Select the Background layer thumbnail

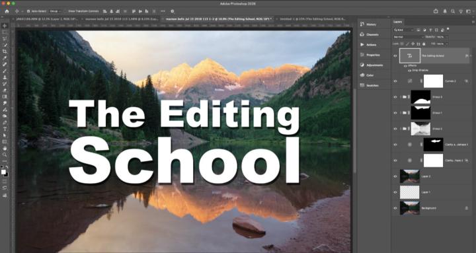pyautogui.click(x=410, y=208)
